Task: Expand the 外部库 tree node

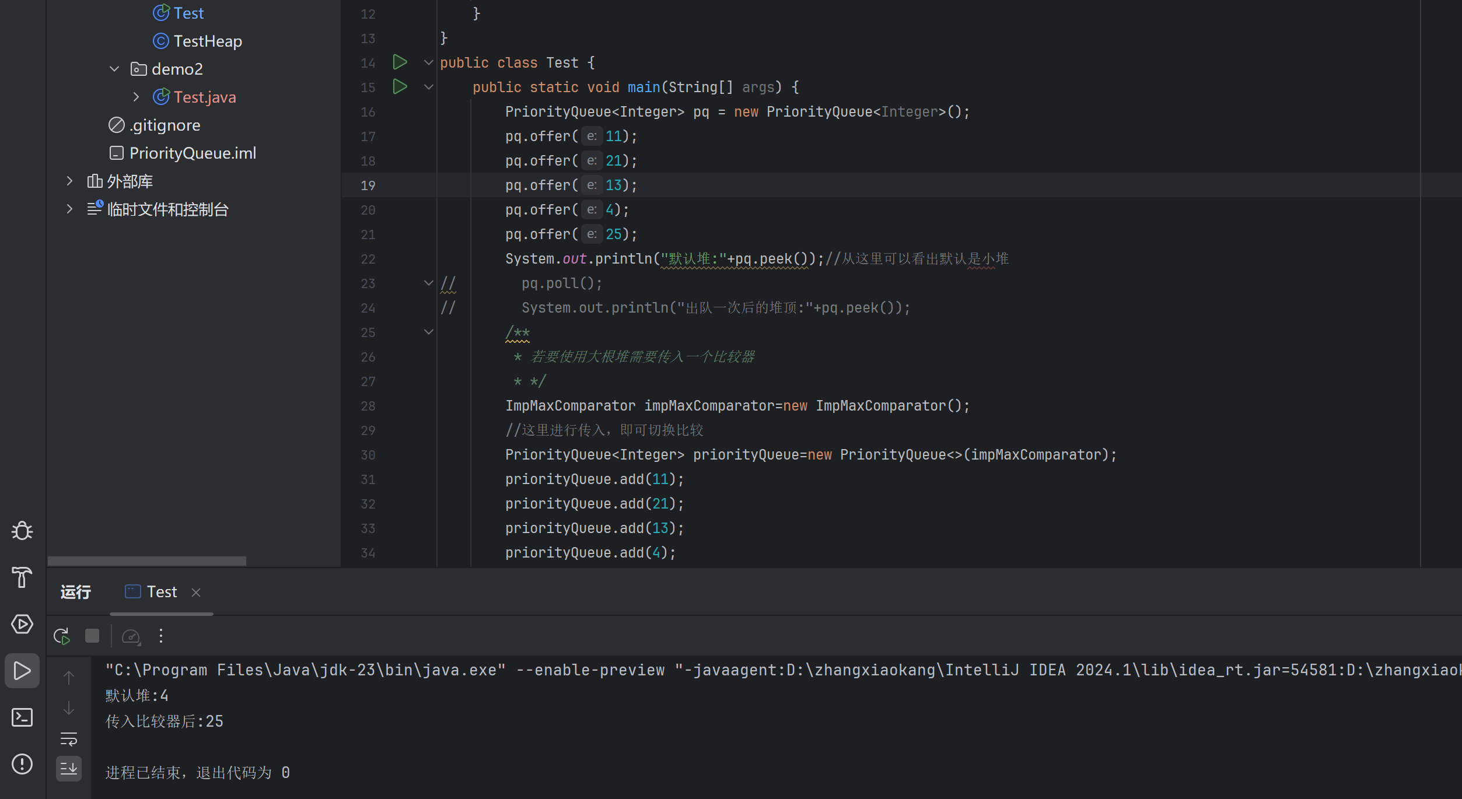Action: click(69, 181)
